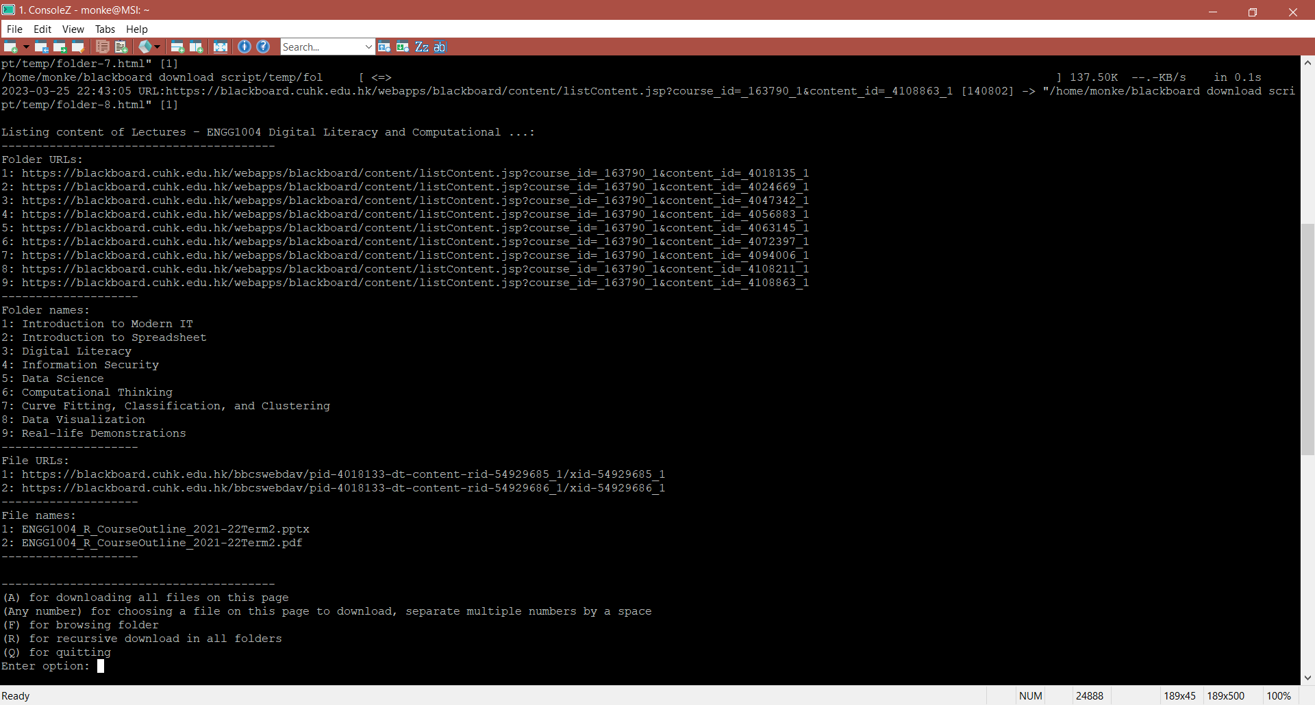This screenshot has height=705, width=1315.
Task: Click folder URL 5 ending 4063145_1
Action: [x=415, y=228]
